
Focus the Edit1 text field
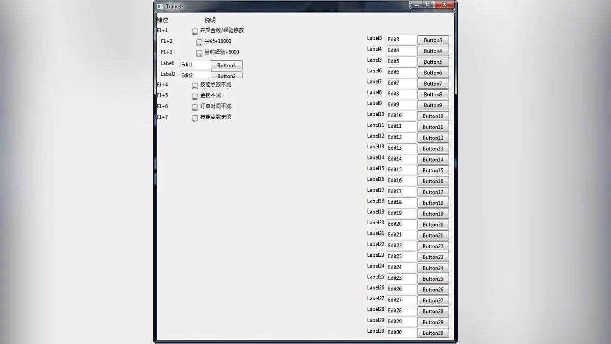195,65
